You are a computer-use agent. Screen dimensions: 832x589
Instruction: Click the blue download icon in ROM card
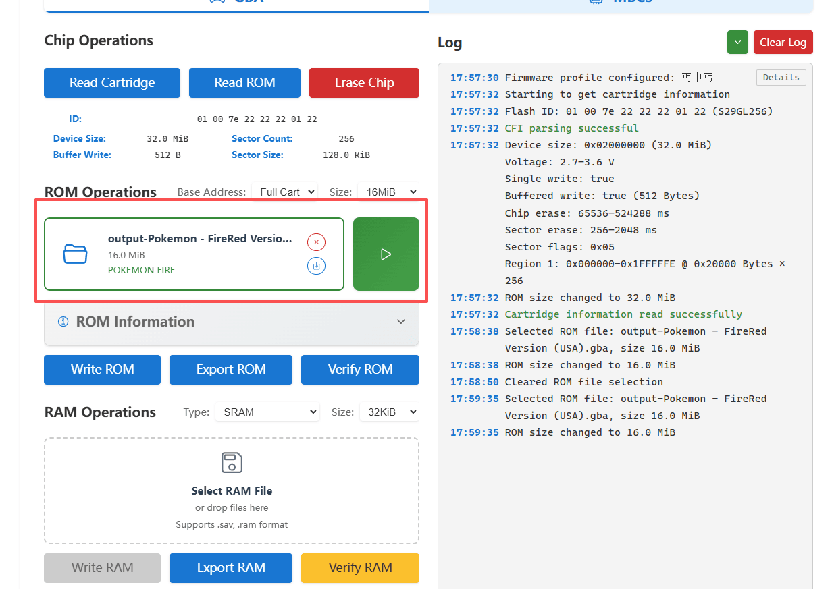[316, 266]
